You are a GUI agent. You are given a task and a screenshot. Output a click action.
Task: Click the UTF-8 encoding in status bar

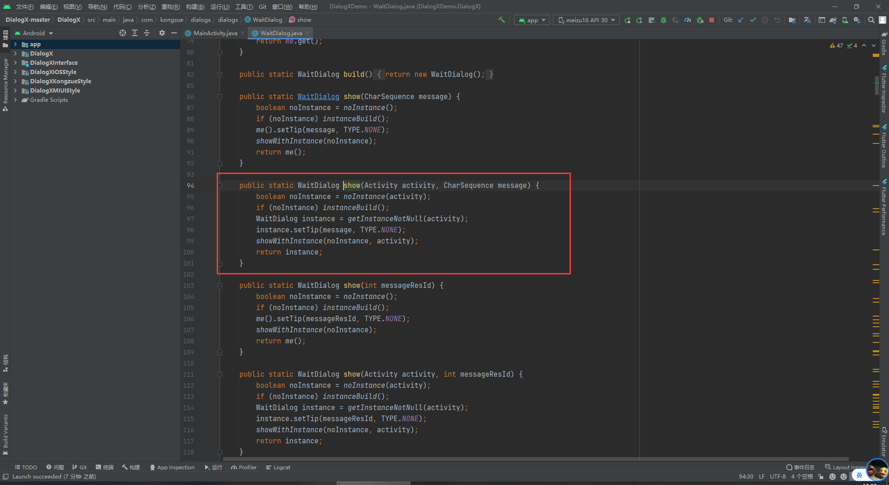pos(777,477)
